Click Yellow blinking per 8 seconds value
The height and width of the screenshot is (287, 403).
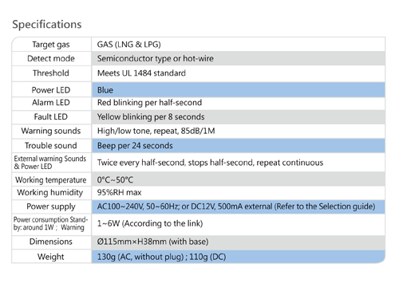click(x=151, y=117)
